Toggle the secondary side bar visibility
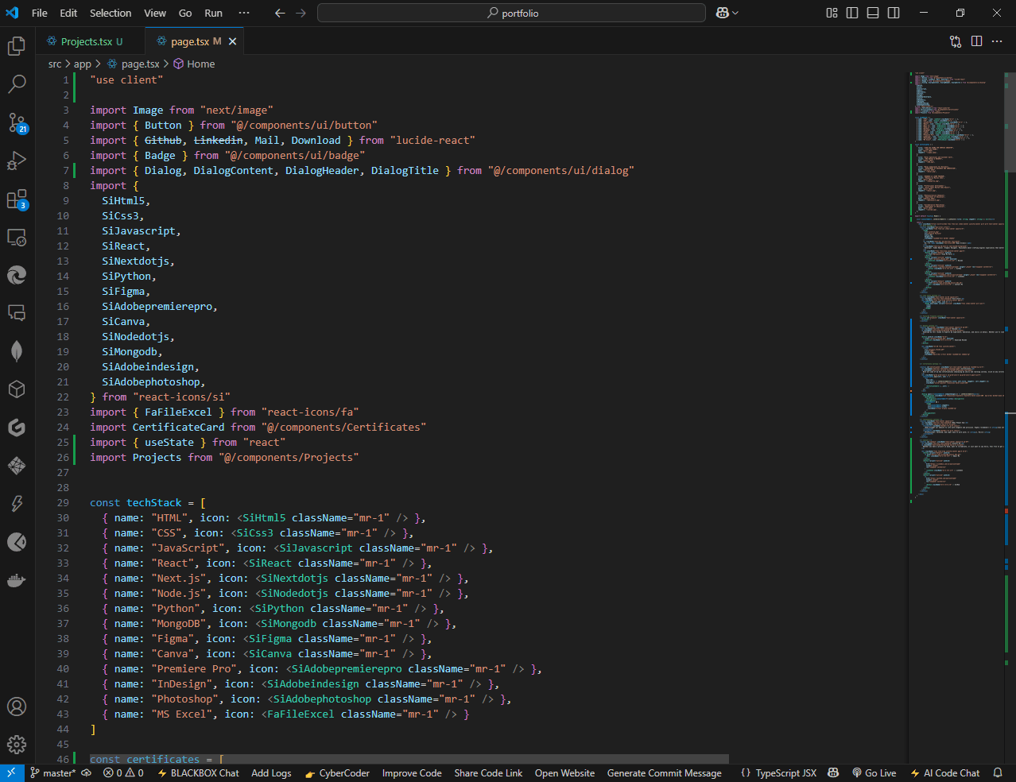The width and height of the screenshot is (1016, 782). coord(894,13)
